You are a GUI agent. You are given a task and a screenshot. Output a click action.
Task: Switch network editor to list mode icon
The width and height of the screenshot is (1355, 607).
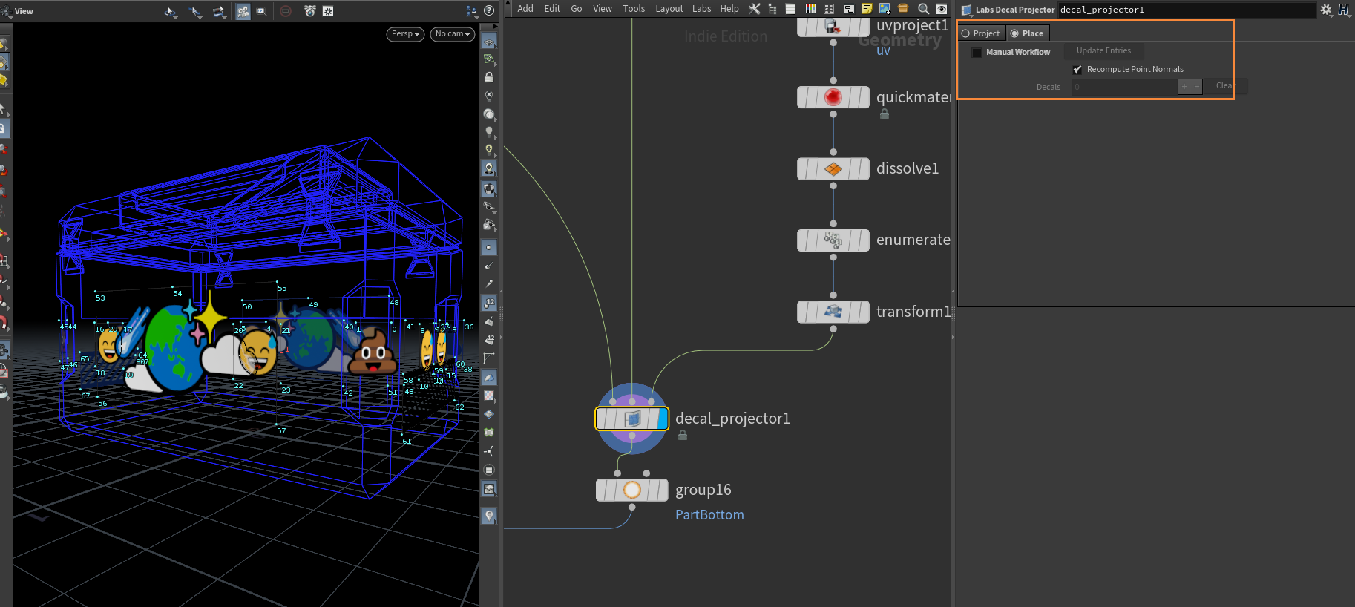pyautogui.click(x=790, y=9)
